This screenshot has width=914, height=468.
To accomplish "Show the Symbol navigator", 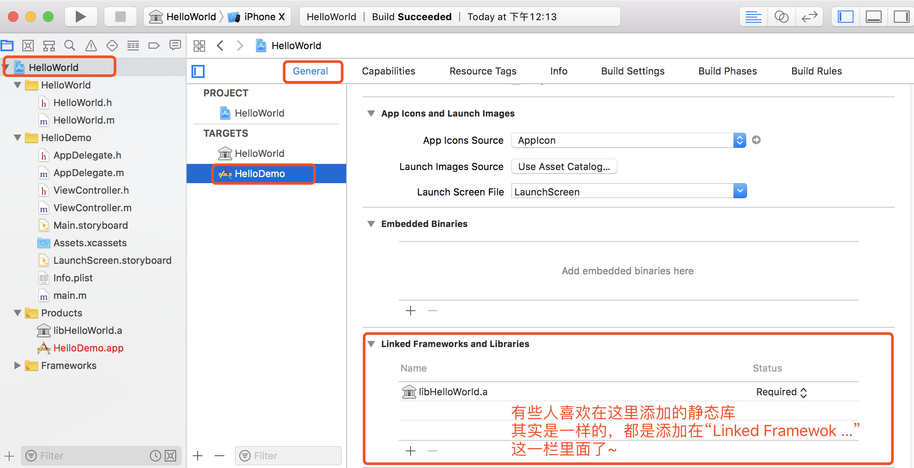I will (49, 46).
